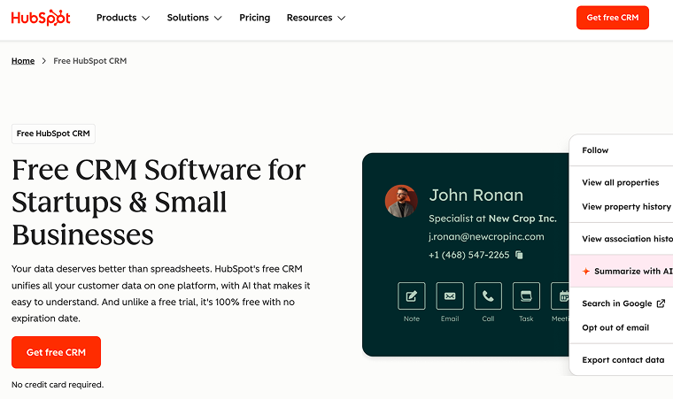Click the Resources chevron arrow
This screenshot has height=399, width=673.
(342, 18)
